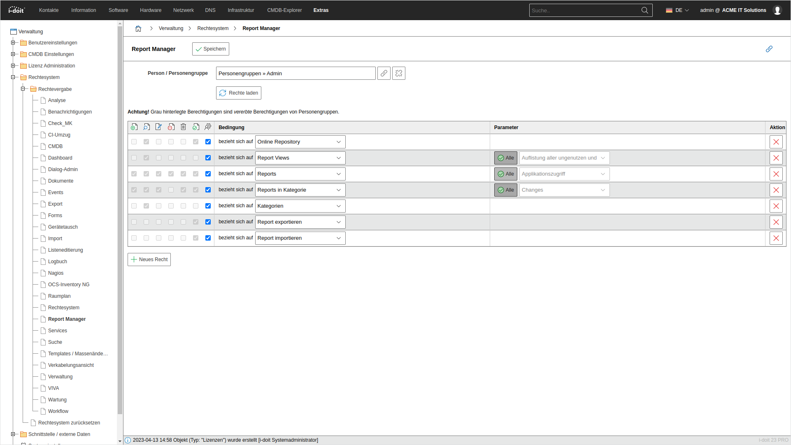Open the Netzwerk menu
The image size is (791, 445).
[183, 10]
